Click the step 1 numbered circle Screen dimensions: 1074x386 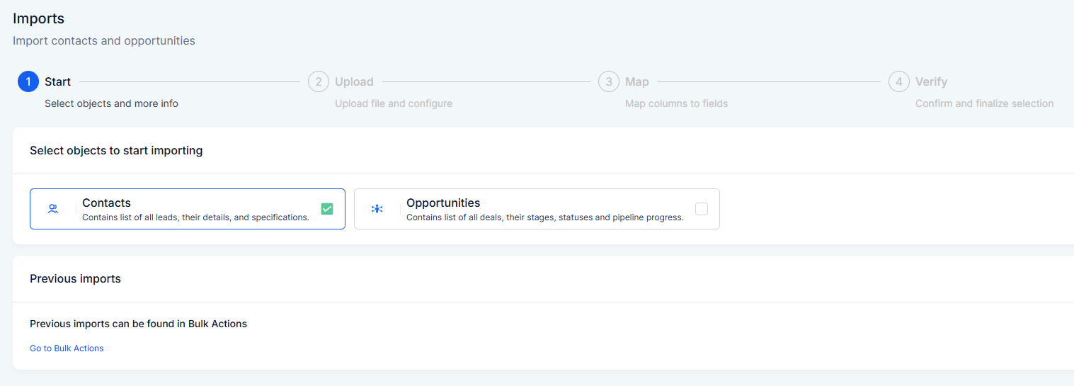point(28,82)
